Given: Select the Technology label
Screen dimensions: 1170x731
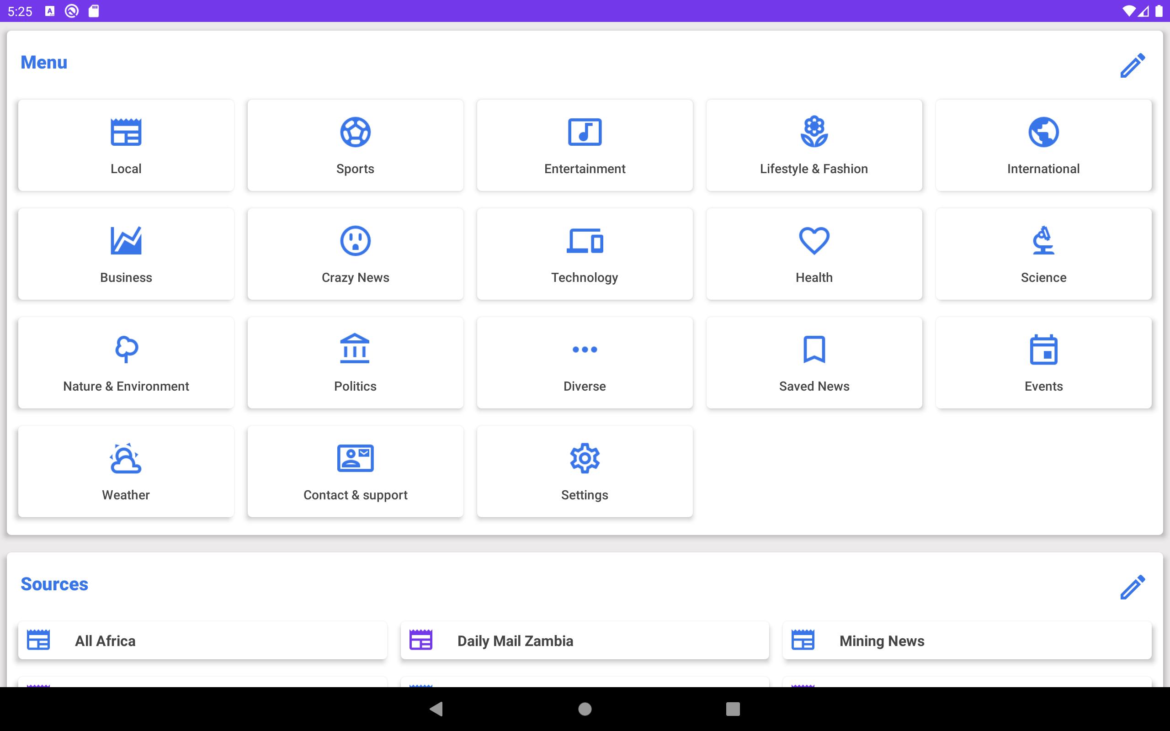Looking at the screenshot, I should coord(585,277).
